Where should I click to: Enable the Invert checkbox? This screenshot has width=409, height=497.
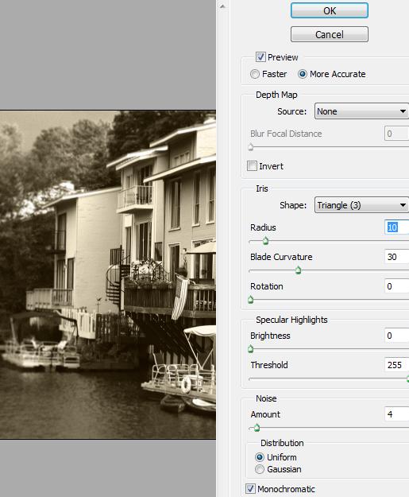pyautogui.click(x=252, y=165)
